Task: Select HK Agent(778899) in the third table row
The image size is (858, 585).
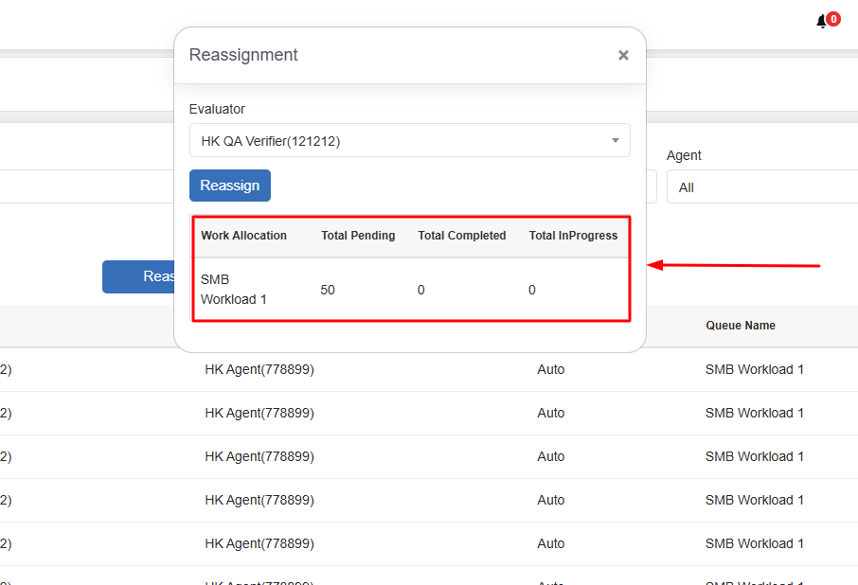Action: [259, 456]
